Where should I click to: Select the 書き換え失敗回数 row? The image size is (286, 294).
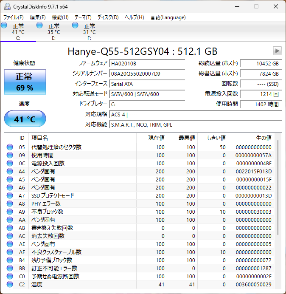click(139, 228)
